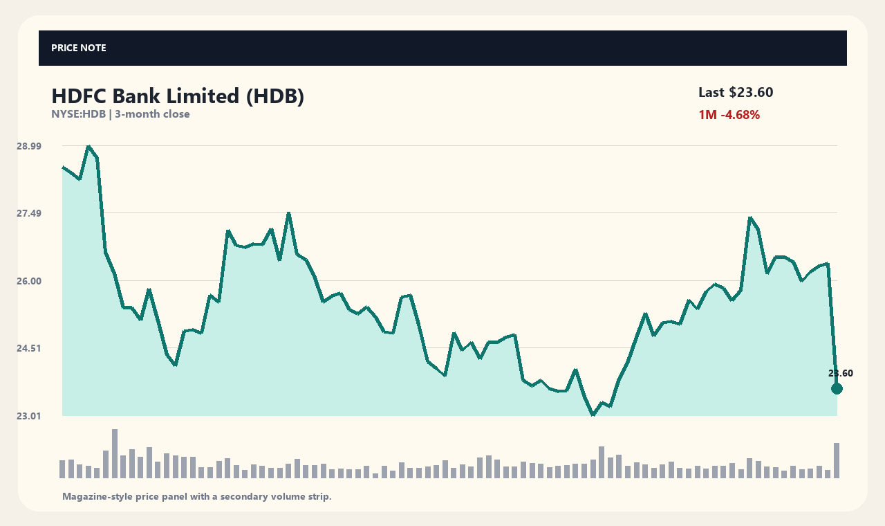Click the tallest volume bar near chart start
The height and width of the screenshot is (526, 885).
point(115,453)
